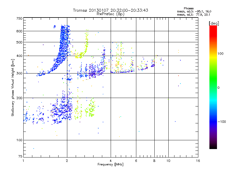This screenshot has width=233, height=175.
Task: Click the x-axis tick label "10"
Action: [168, 161]
